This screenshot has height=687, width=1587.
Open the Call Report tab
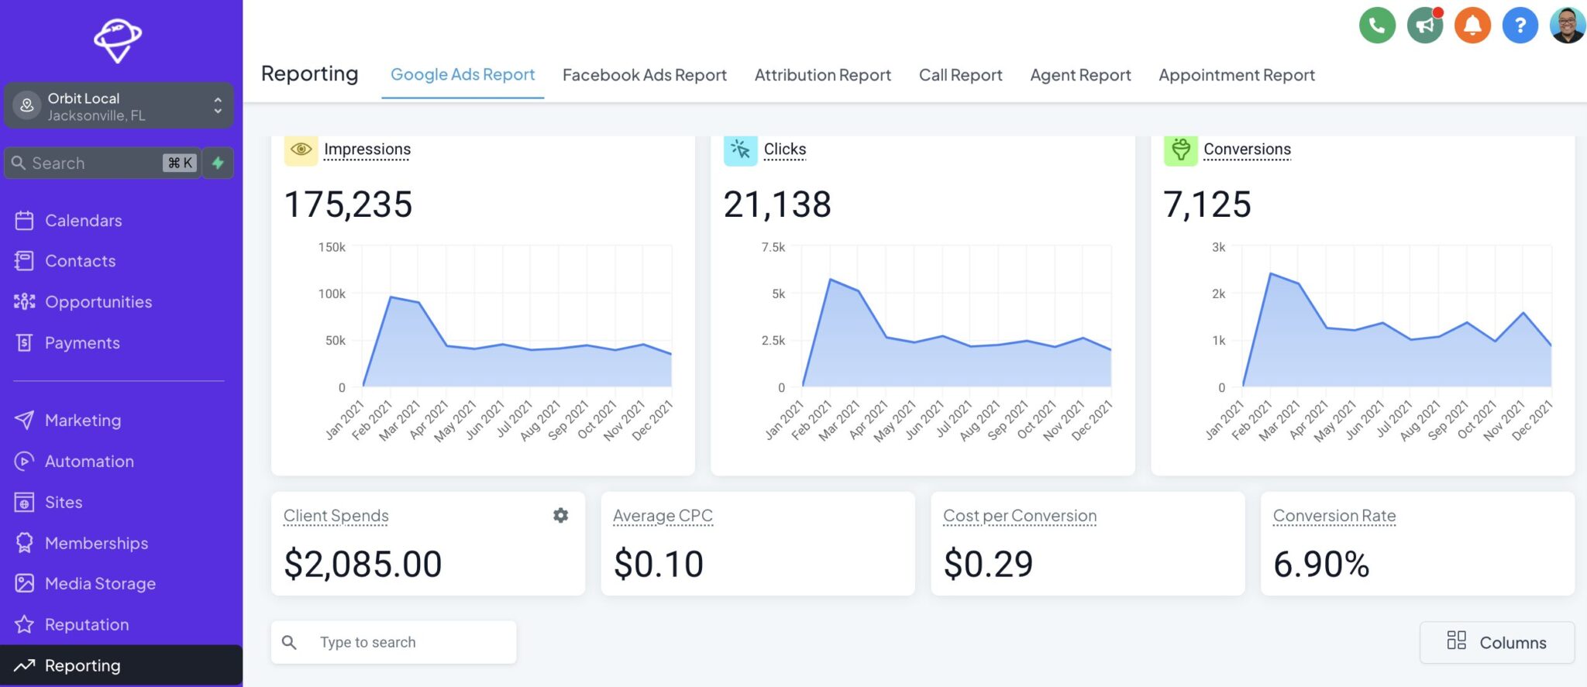pyautogui.click(x=961, y=75)
